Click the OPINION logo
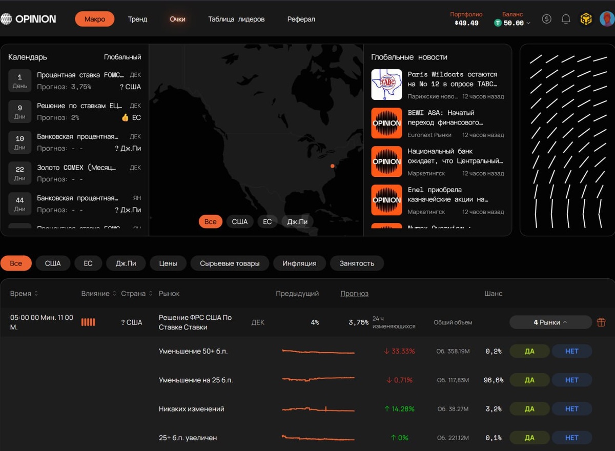 pos(28,19)
